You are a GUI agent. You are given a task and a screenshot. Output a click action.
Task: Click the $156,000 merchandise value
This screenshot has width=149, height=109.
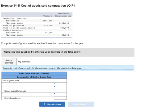[48, 21]
